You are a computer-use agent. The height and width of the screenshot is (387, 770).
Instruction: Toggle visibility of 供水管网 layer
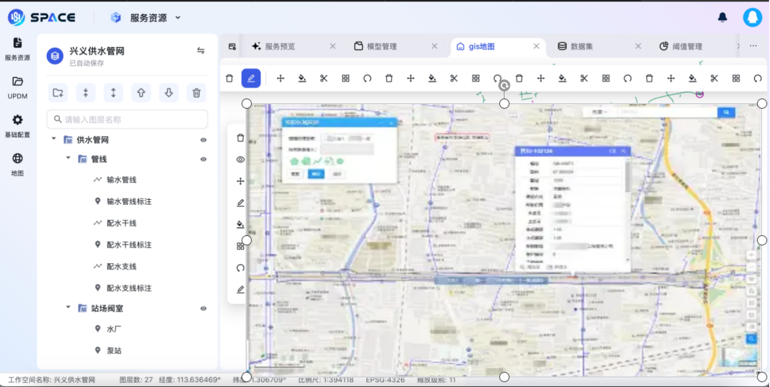click(x=204, y=140)
